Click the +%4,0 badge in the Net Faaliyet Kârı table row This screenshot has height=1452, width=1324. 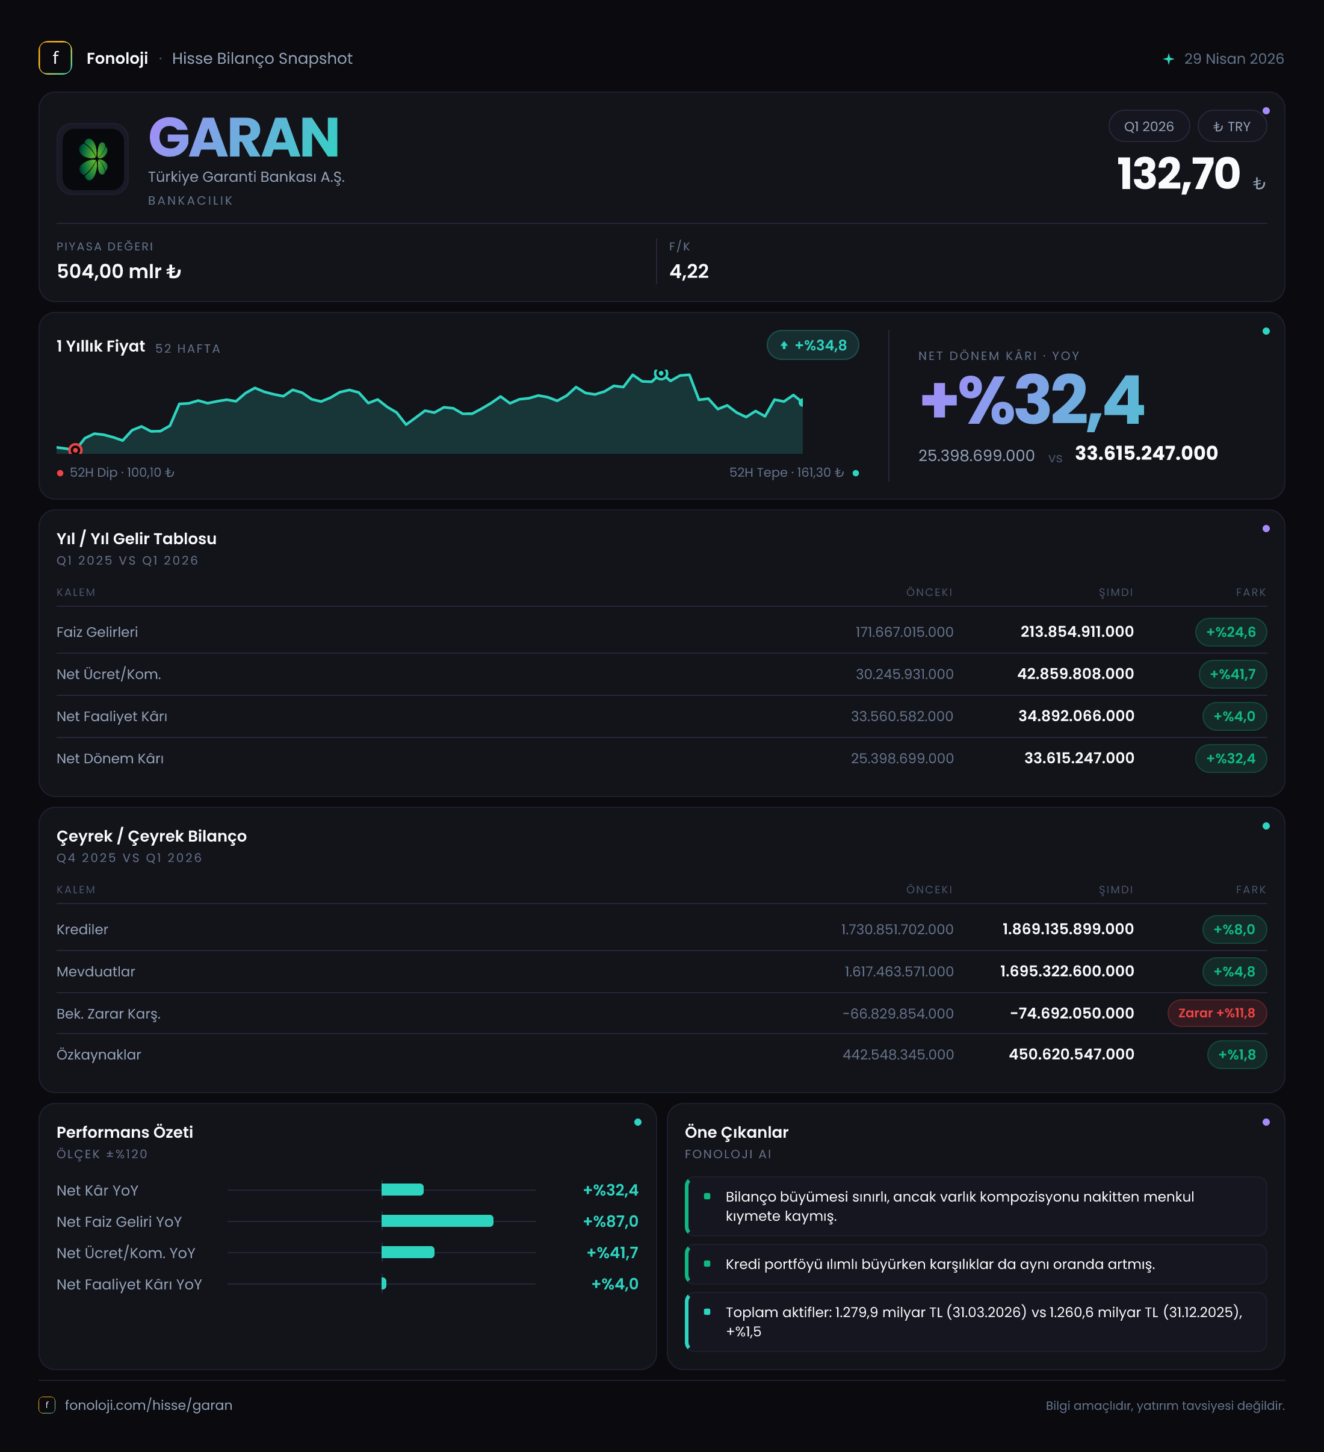pos(1234,716)
